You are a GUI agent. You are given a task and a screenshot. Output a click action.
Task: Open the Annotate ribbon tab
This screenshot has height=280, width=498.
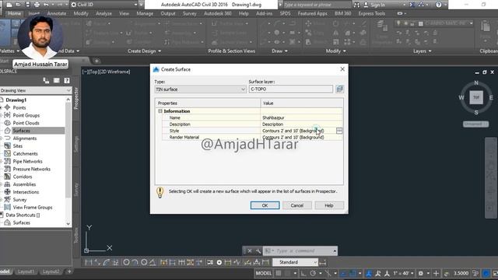pyautogui.click(x=57, y=13)
